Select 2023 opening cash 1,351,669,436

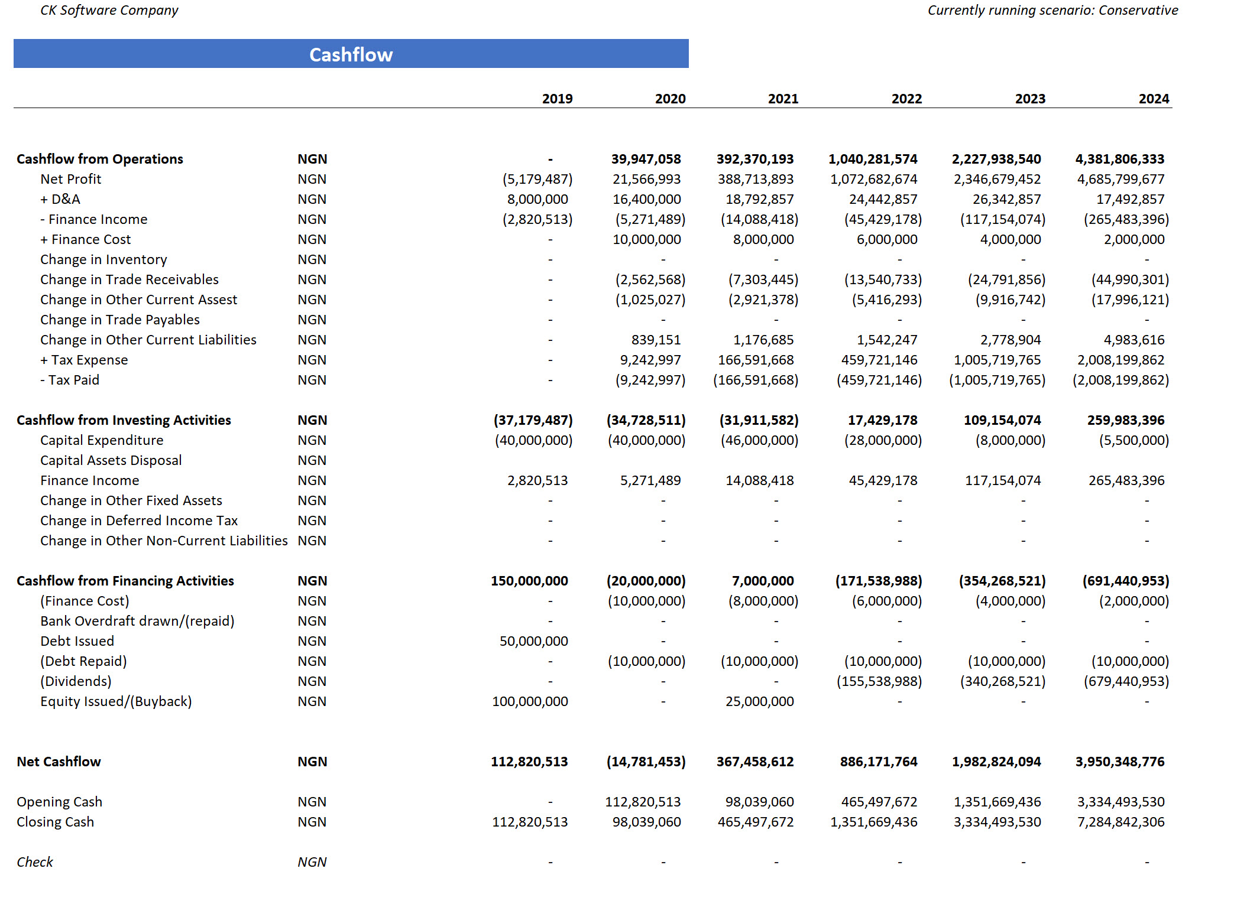[x=997, y=802]
